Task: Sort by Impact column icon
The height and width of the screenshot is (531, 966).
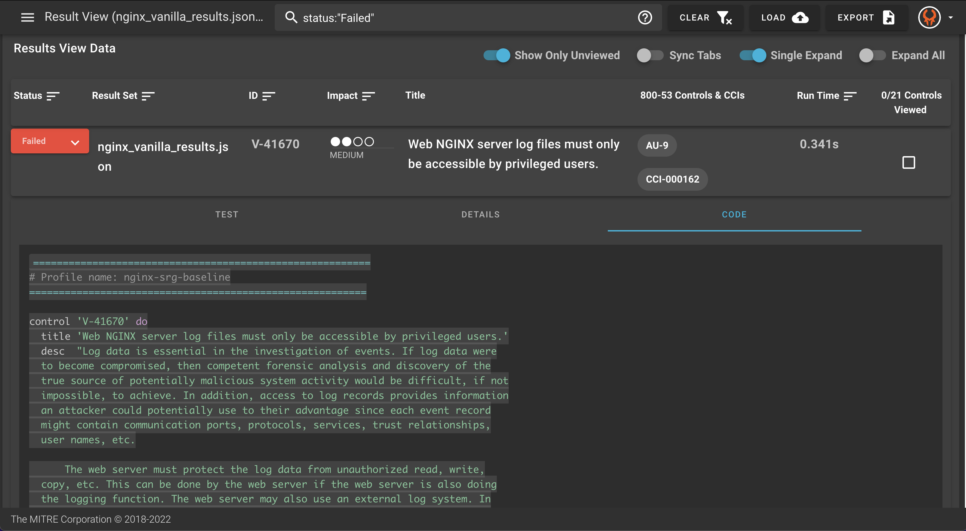Action: [368, 96]
